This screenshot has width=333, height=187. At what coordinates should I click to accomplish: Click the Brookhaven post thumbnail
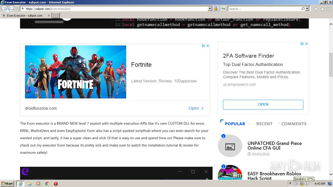[x=230, y=173]
